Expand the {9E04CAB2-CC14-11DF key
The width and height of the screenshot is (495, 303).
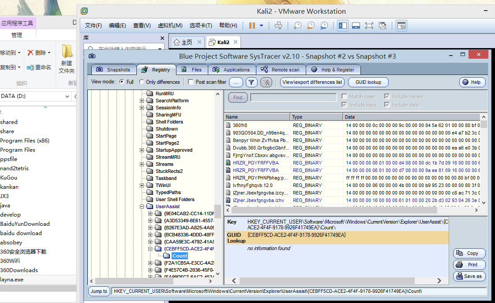(150, 213)
